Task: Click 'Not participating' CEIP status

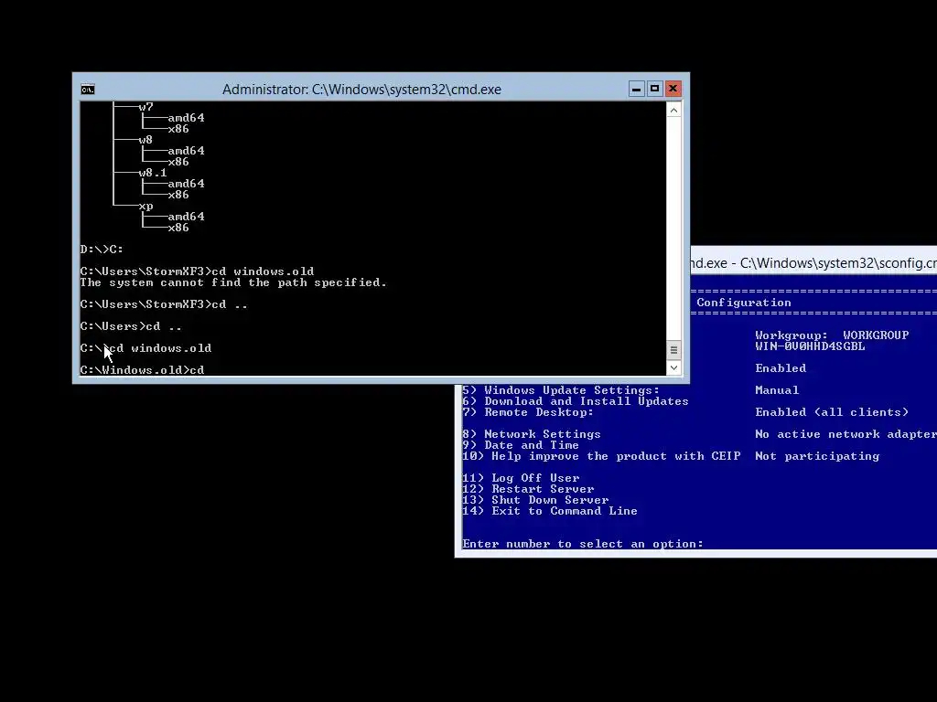Action: pos(817,456)
